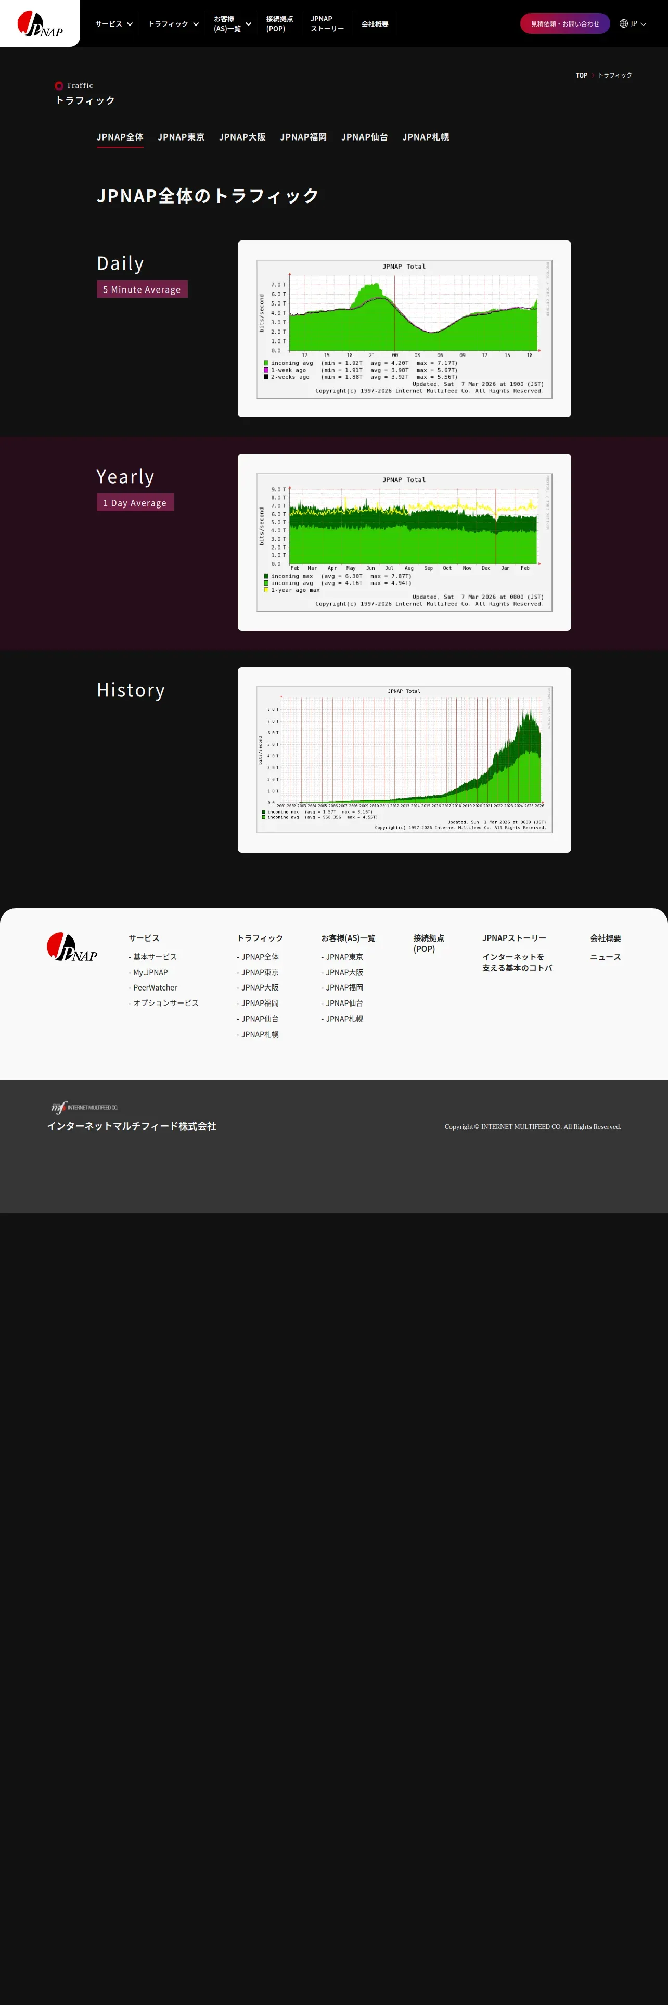The width and height of the screenshot is (668, 2005).
Task: Switch to the JPNAP札幌 tab
Action: (x=426, y=137)
